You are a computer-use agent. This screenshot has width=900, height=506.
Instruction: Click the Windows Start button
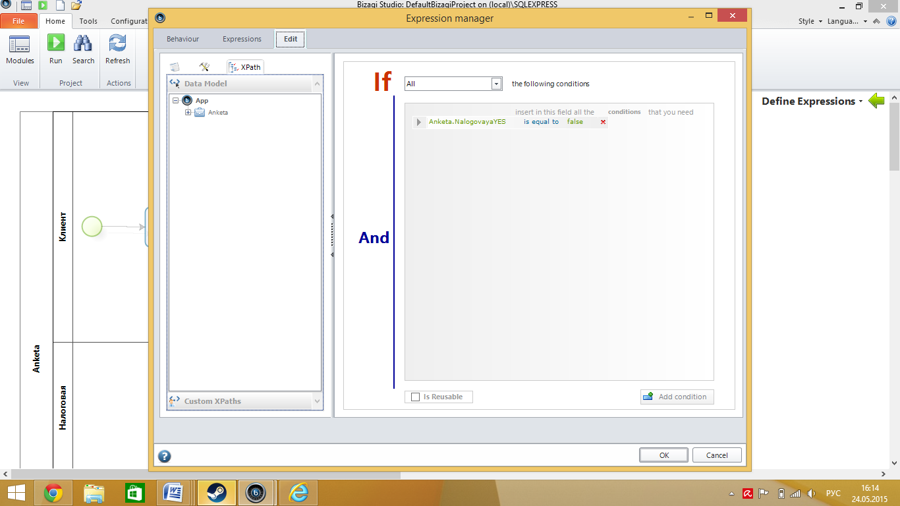click(16, 493)
